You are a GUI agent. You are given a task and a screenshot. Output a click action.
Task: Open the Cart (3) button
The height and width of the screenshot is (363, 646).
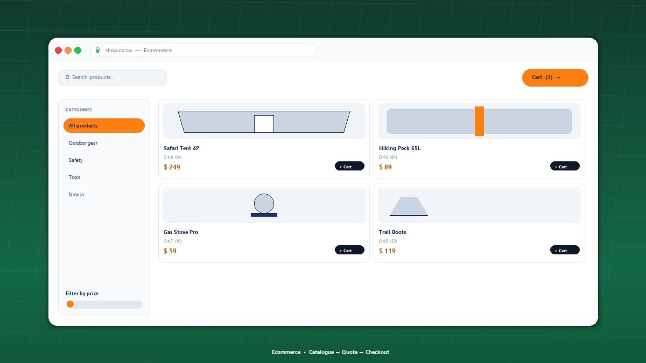(x=555, y=77)
